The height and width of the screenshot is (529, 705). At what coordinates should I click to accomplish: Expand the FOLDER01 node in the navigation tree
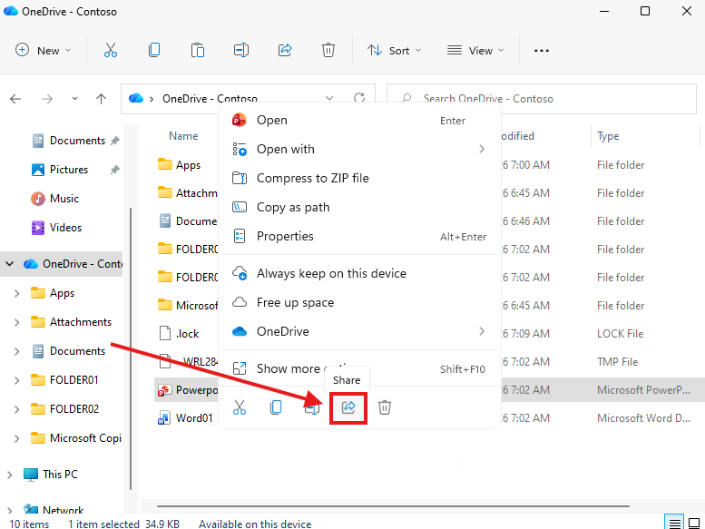point(16,380)
